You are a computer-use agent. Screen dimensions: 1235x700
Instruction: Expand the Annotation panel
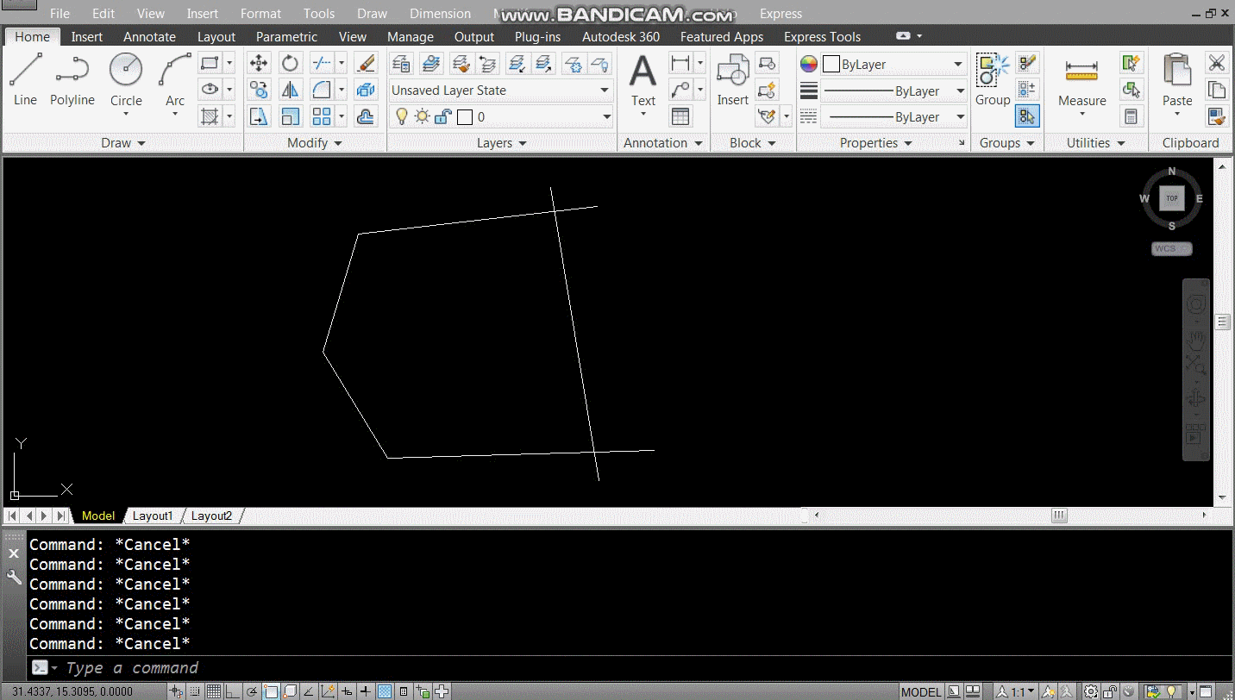[x=663, y=143]
